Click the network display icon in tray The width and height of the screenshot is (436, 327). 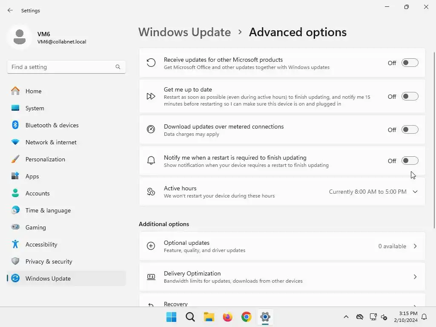point(373,317)
